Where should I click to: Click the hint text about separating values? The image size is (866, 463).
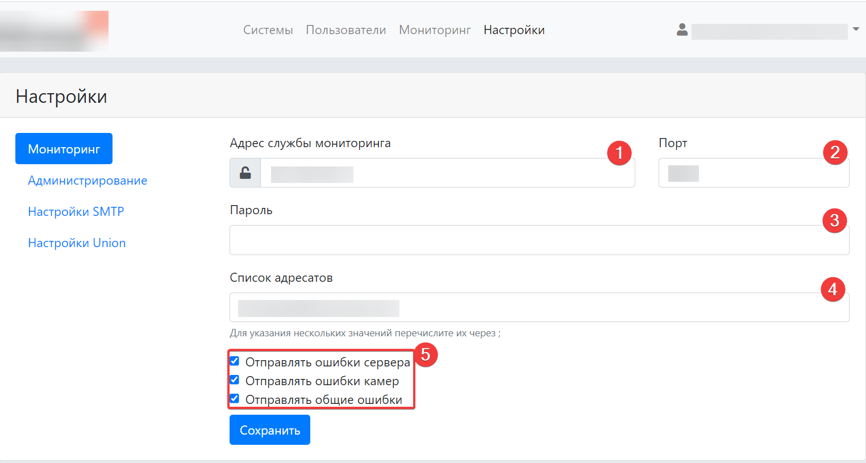pos(365,333)
